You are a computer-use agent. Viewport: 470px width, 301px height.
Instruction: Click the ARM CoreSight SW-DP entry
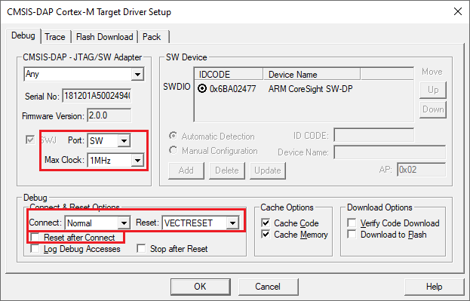(310, 89)
